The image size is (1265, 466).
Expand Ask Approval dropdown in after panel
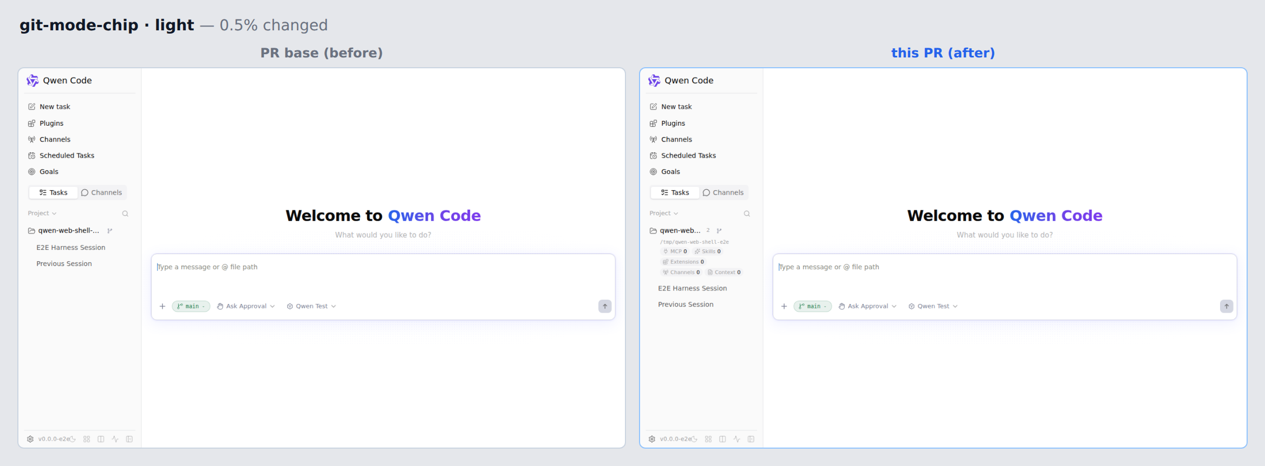(x=868, y=306)
